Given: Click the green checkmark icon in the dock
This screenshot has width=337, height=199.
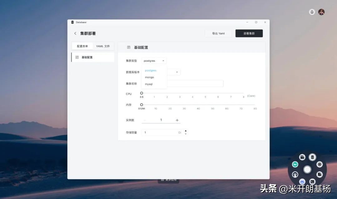Looking at the screenshot, I should (x=295, y=164).
